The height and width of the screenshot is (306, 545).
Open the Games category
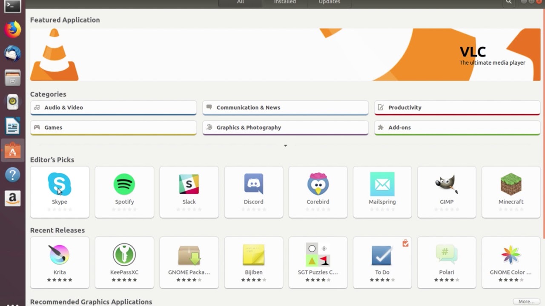[113, 127]
